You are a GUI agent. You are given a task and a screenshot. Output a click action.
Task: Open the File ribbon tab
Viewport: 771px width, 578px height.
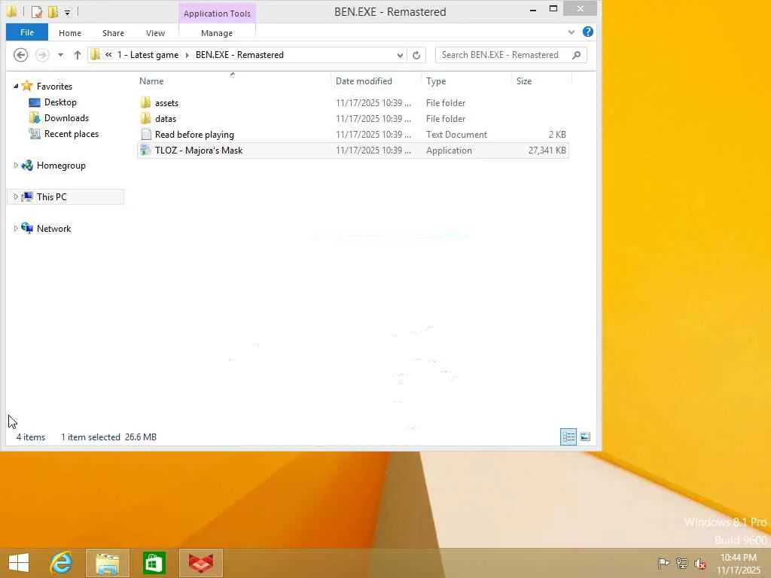tap(27, 32)
